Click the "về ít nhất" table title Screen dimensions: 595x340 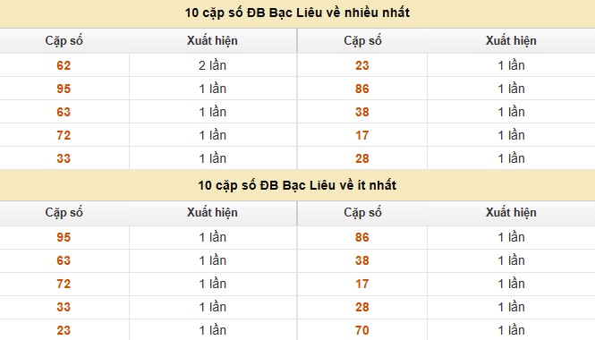coord(297,185)
